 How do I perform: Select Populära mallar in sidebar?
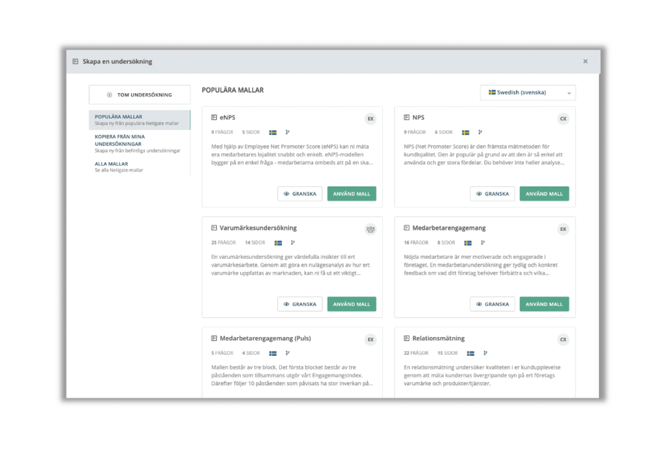pos(140,120)
